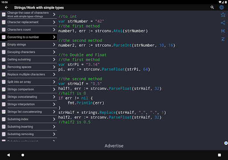This screenshot has width=228, height=160.
Task: Tap the K language switch icon
Action: click(x=223, y=31)
